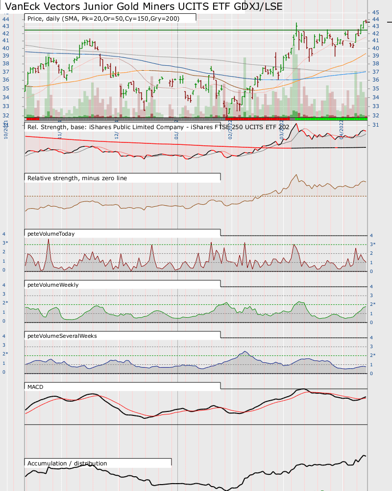392x491 pixels.
Task: Click the 10/2021 date axis label
Action: coord(5,129)
